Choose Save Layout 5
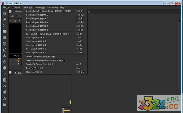 55,49
